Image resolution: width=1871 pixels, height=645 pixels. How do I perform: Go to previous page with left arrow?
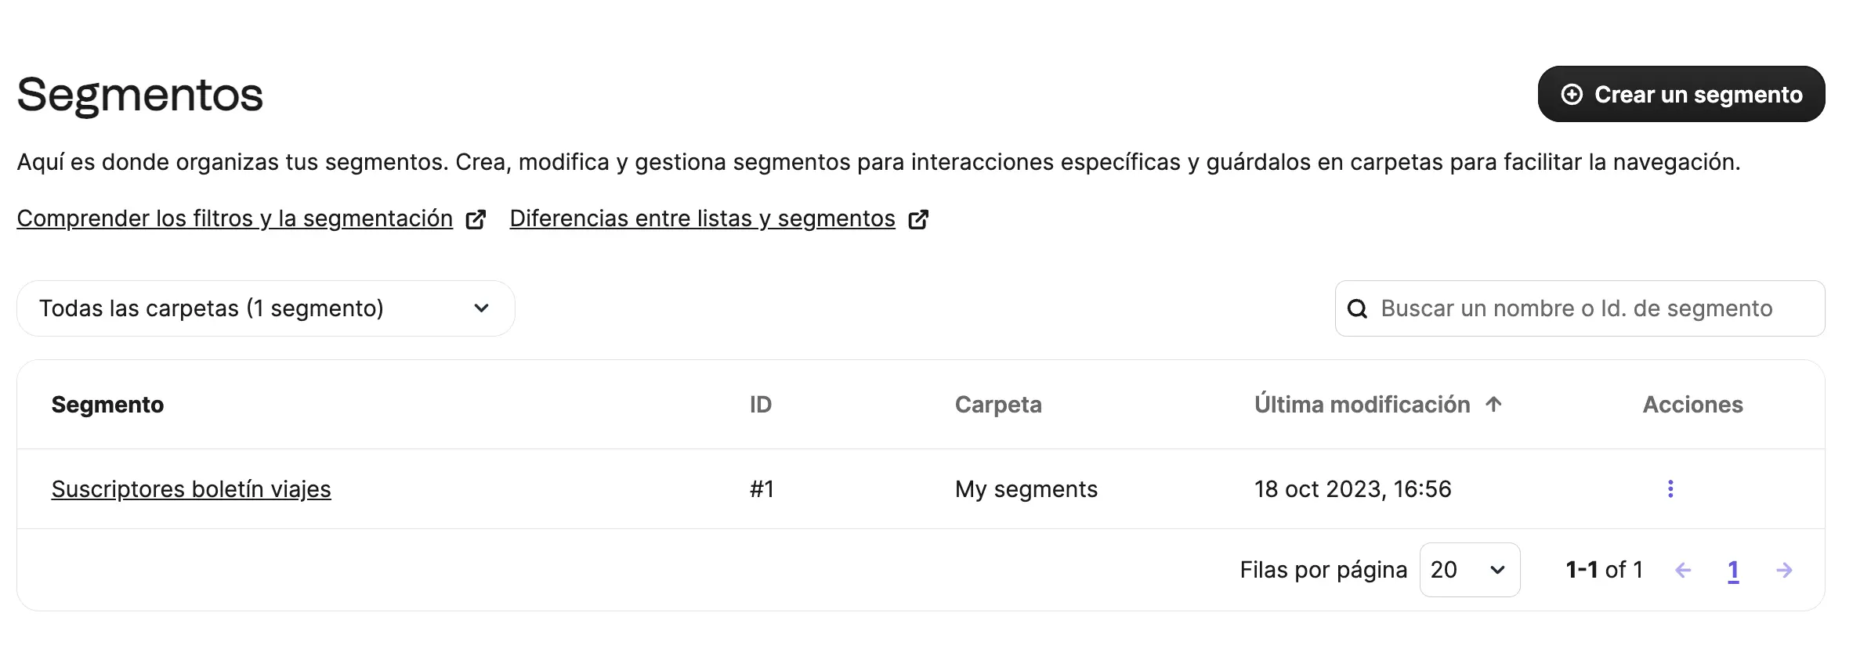pos(1683,571)
